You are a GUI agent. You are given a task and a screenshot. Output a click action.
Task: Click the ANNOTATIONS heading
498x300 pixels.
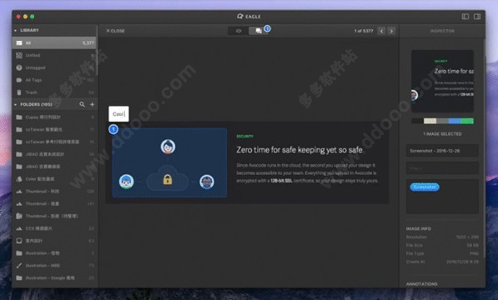coord(422,284)
